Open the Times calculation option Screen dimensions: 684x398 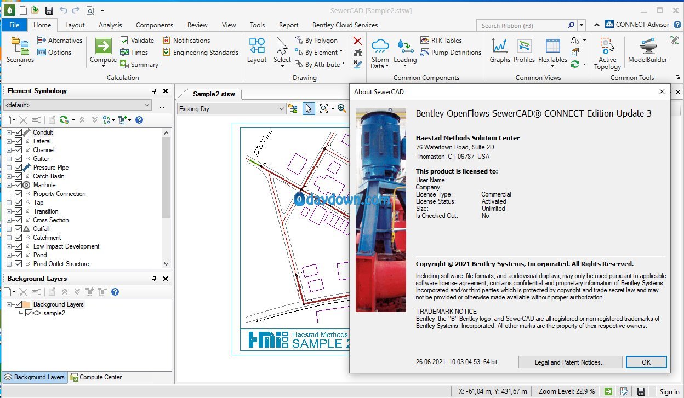pos(134,53)
